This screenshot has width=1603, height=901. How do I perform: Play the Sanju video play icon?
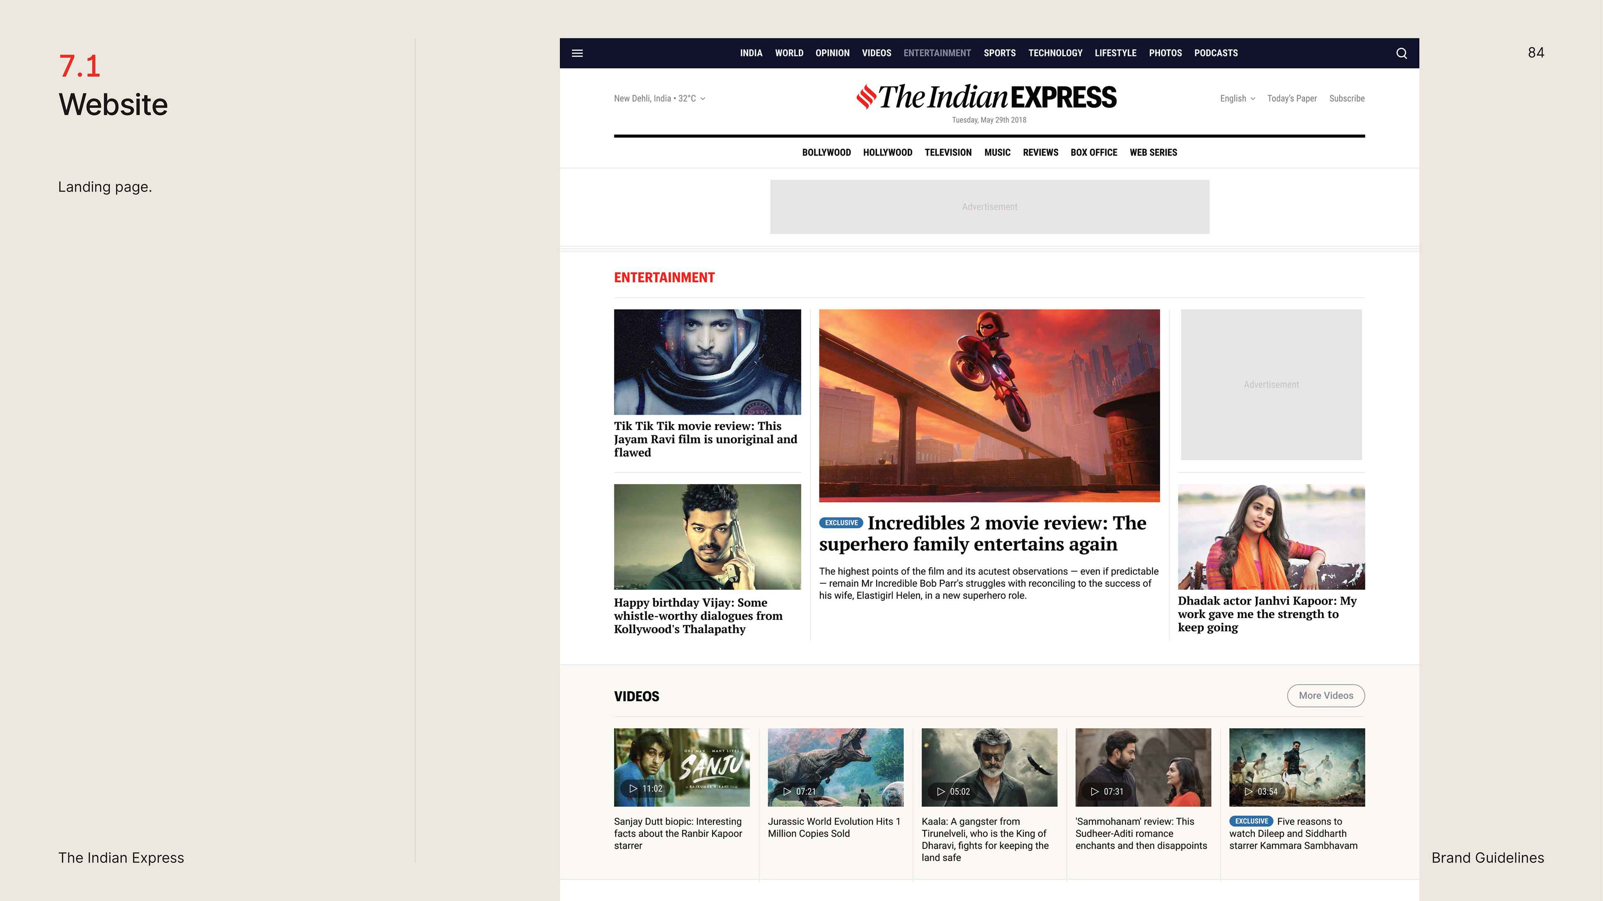[x=633, y=788]
